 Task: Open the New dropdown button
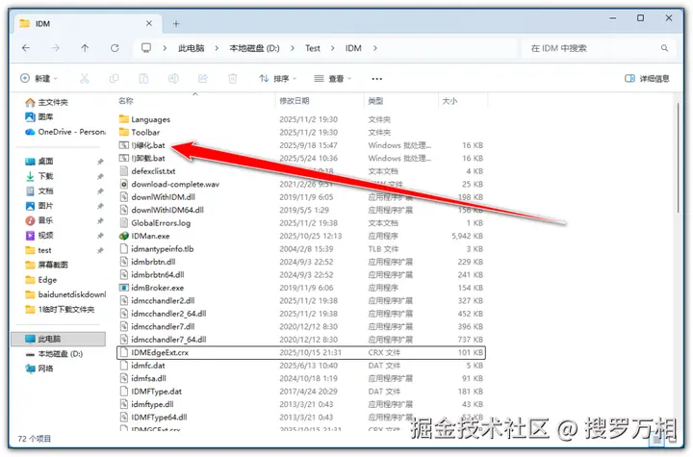point(38,79)
